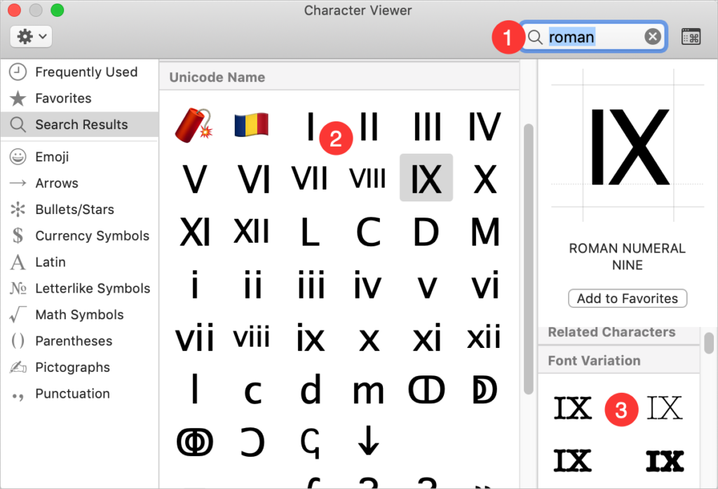Select uppercase Roman numeral IV

pyautogui.click(x=485, y=126)
